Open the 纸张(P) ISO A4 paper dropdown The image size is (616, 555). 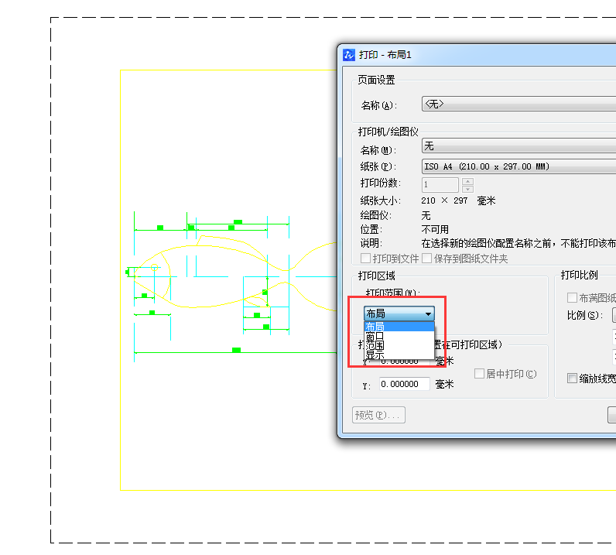pos(518,166)
